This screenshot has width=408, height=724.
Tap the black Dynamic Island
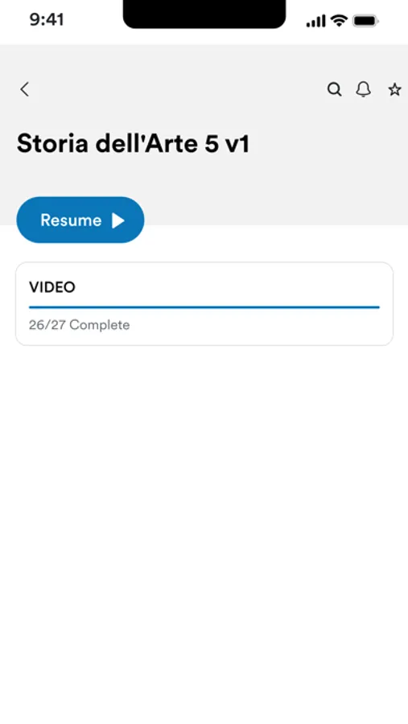204,14
